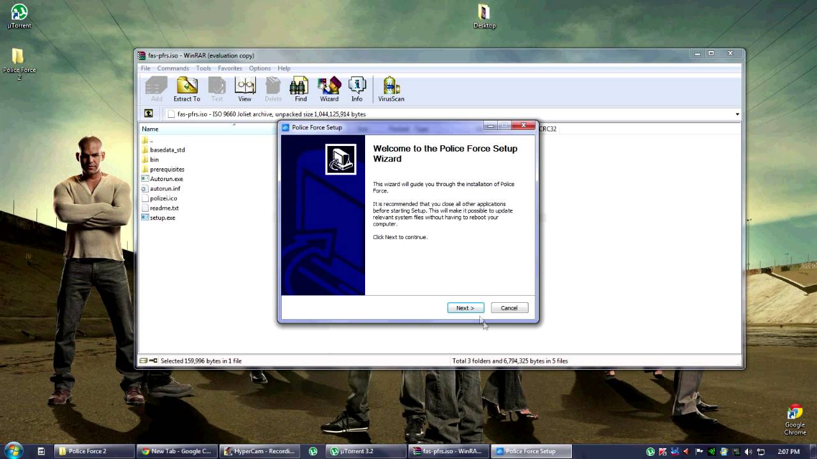Open WinRAR Options menu
The image size is (817, 459).
[260, 68]
